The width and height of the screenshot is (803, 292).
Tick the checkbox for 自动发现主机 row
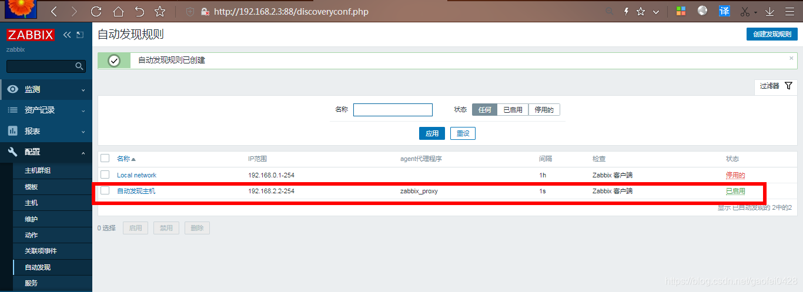(105, 191)
